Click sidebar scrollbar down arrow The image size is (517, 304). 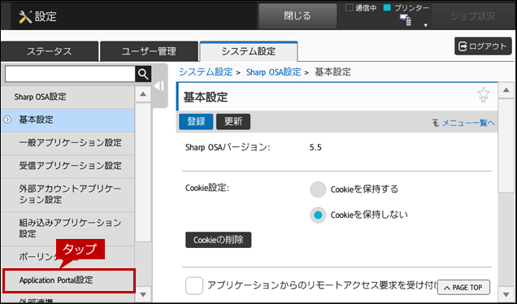click(x=143, y=294)
